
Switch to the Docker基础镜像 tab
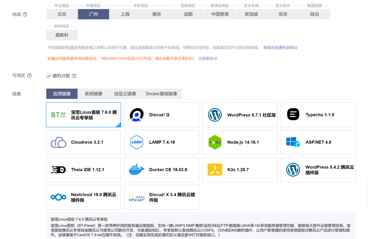click(162, 93)
